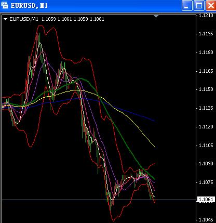The width and height of the screenshot is (216, 223).
Task: Open the dropdown arrow before EURUSD,M1 label
Action: pyautogui.click(x=6, y=19)
